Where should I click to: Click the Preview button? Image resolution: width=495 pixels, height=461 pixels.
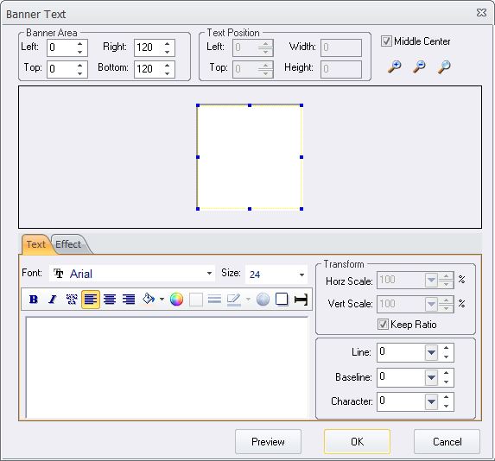coord(268,441)
